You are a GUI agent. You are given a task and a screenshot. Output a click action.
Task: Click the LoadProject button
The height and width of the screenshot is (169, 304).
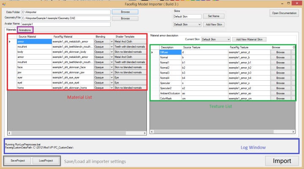pos(46,161)
